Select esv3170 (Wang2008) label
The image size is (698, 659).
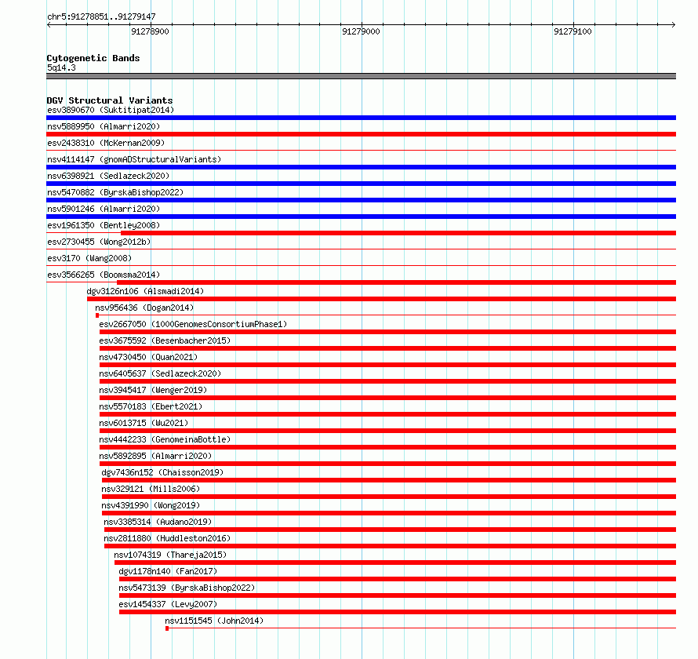click(89, 258)
